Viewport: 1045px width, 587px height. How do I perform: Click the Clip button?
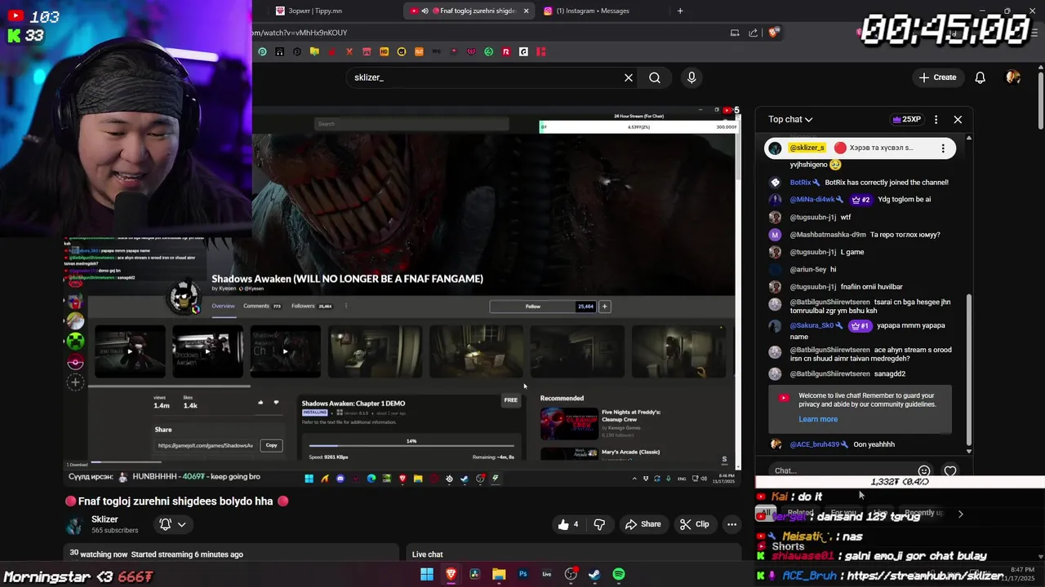[x=695, y=524]
